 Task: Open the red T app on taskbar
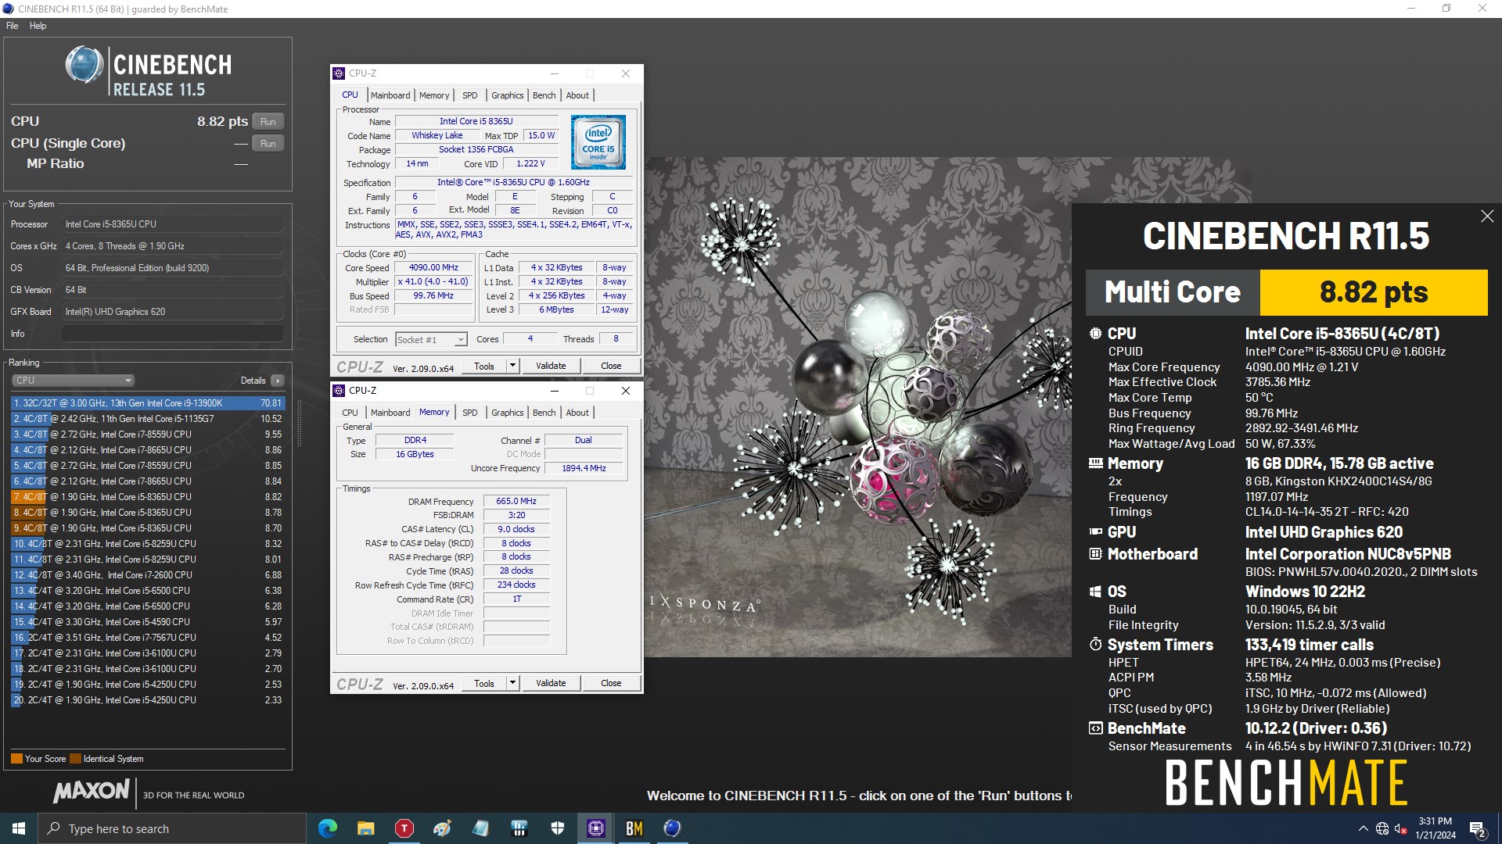tap(404, 828)
